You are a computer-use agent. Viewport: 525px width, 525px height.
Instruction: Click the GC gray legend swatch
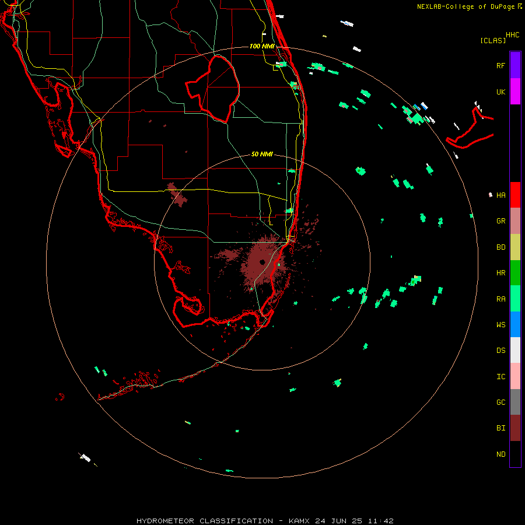point(515,402)
